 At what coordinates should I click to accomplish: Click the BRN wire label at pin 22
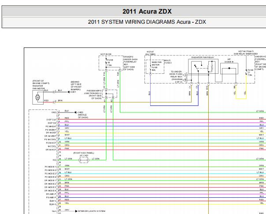tap(67, 183)
